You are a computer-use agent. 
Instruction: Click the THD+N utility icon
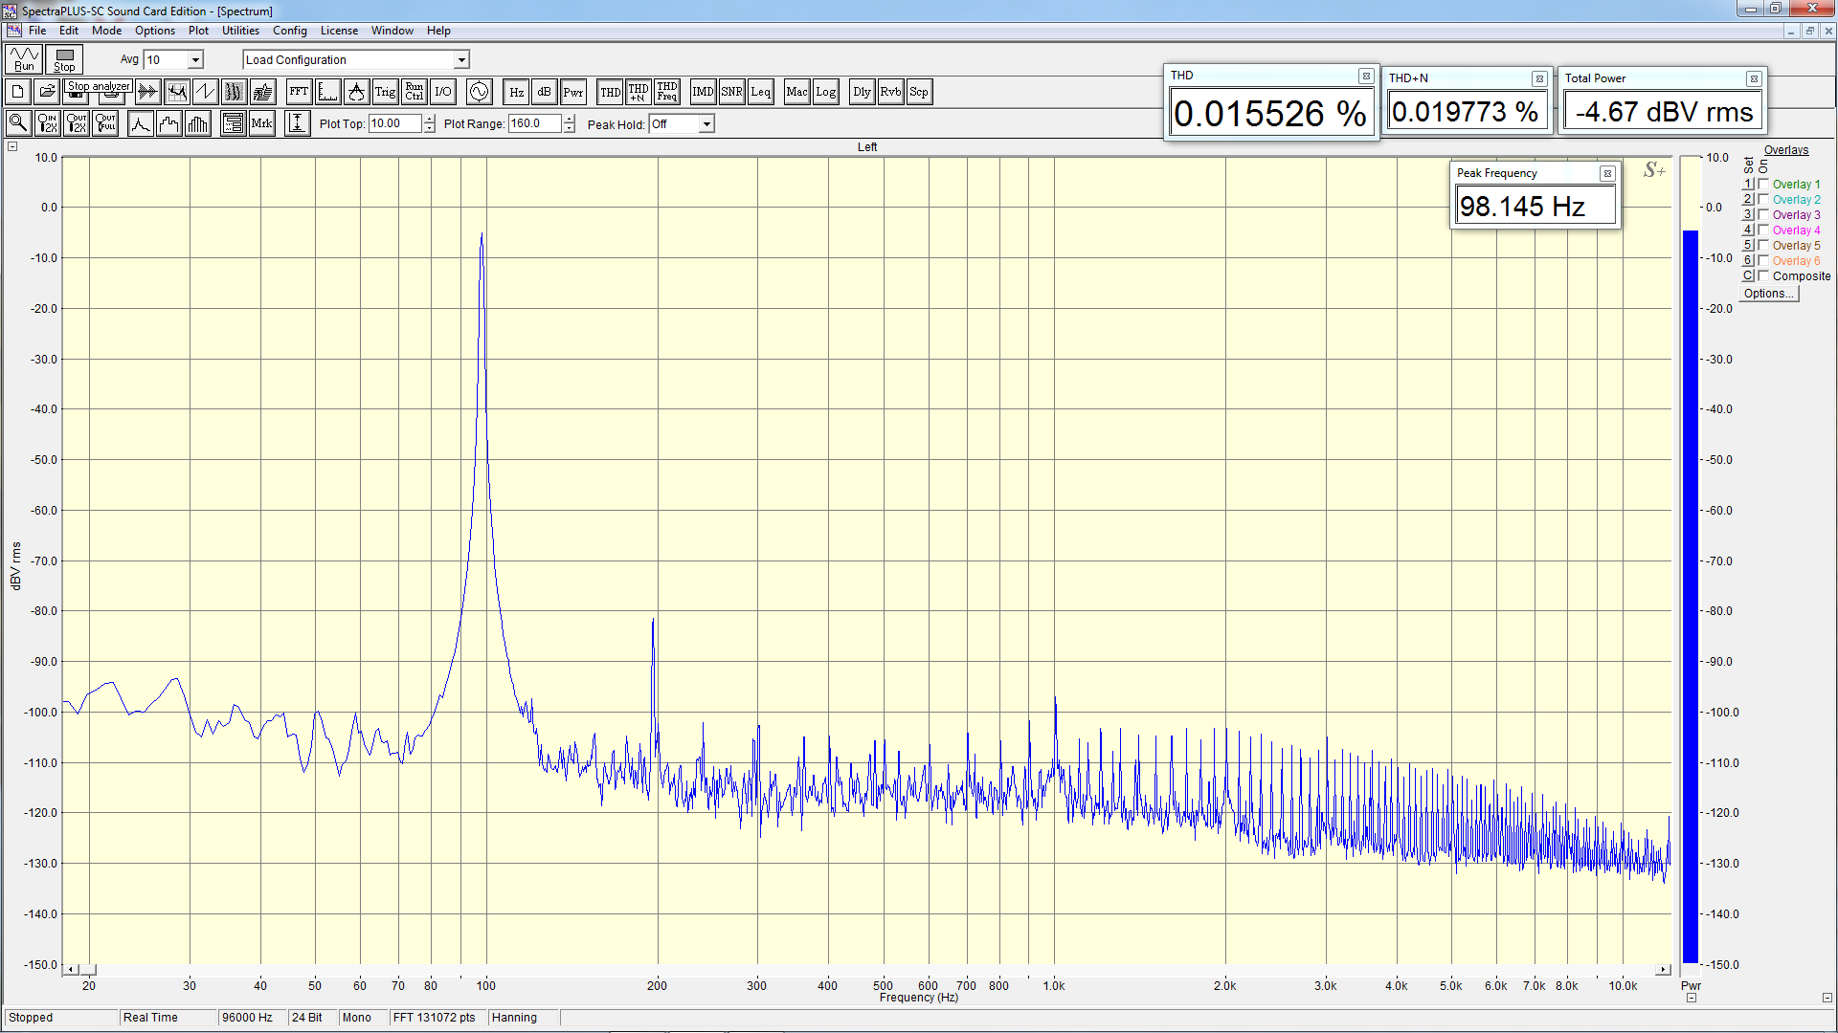tap(639, 92)
